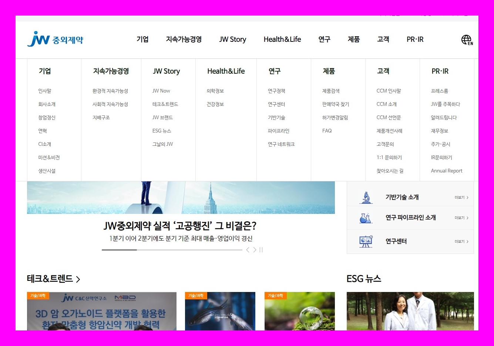Open Health&Life in the top navigation bar
The height and width of the screenshot is (346, 494).
click(282, 39)
